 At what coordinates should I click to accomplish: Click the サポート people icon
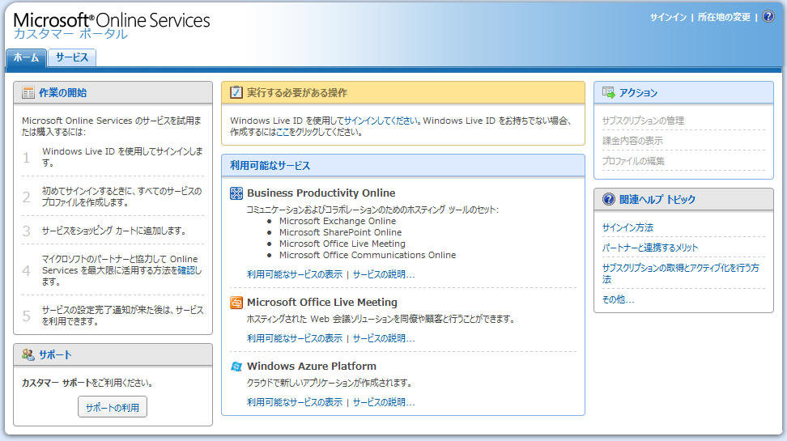click(x=28, y=354)
